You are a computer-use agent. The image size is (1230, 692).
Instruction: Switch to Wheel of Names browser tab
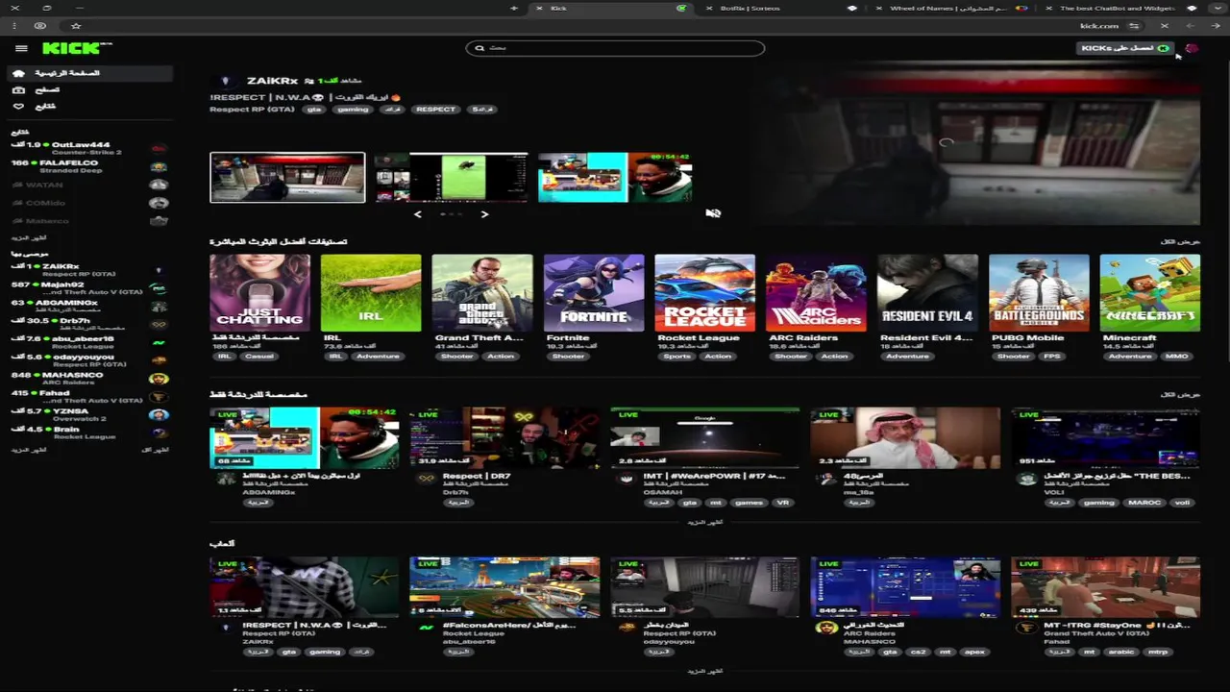[x=951, y=8]
